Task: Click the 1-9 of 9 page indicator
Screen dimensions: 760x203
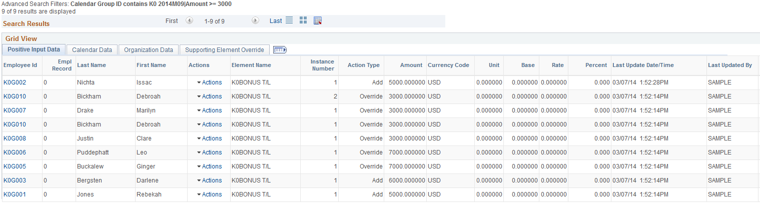Action: point(215,21)
